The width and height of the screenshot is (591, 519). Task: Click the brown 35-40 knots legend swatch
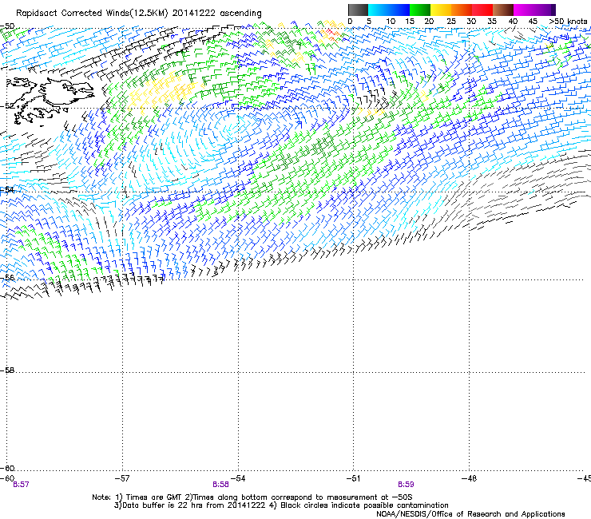click(x=503, y=10)
